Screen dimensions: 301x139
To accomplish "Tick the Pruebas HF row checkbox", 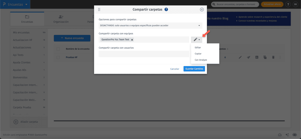I will point(58,57).
